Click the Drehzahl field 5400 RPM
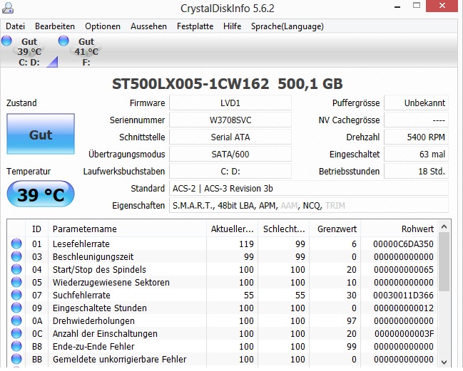Image resolution: width=463 pixels, height=371 pixels. tap(416, 137)
